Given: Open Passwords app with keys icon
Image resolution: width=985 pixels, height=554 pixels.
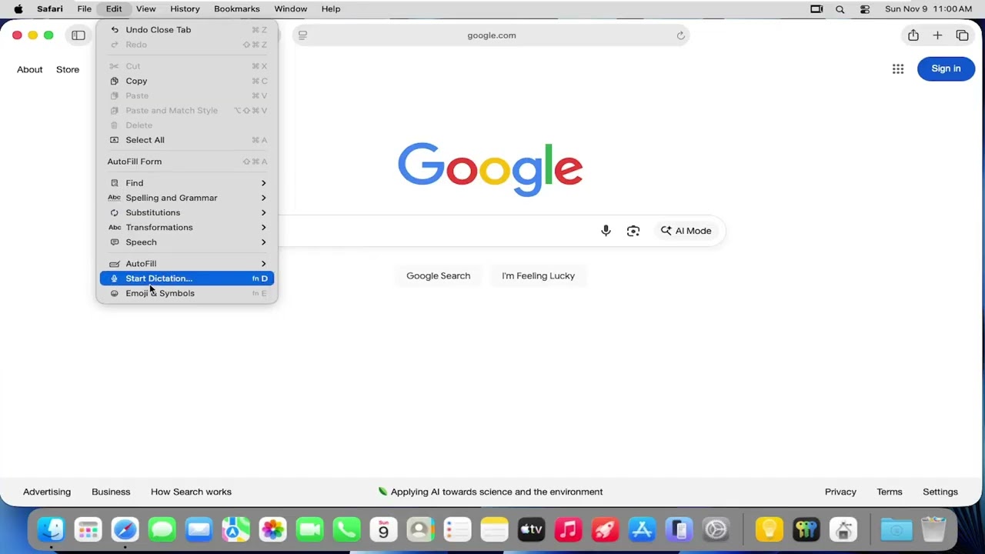Looking at the screenshot, I should pos(806,529).
